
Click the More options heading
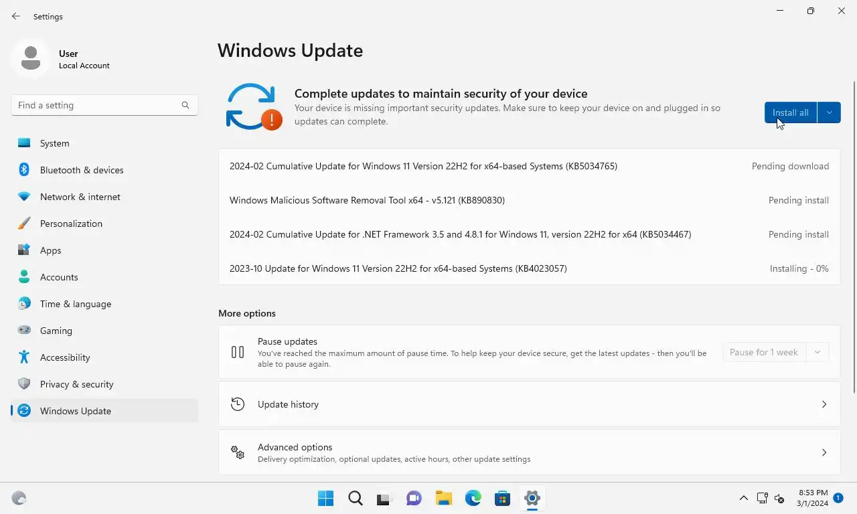pyautogui.click(x=247, y=313)
